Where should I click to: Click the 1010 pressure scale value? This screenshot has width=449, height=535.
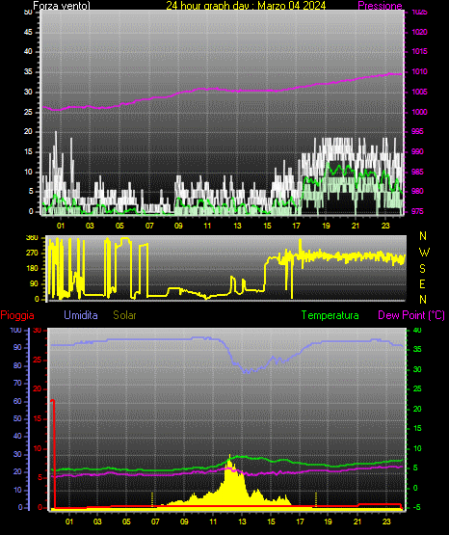tap(419, 71)
